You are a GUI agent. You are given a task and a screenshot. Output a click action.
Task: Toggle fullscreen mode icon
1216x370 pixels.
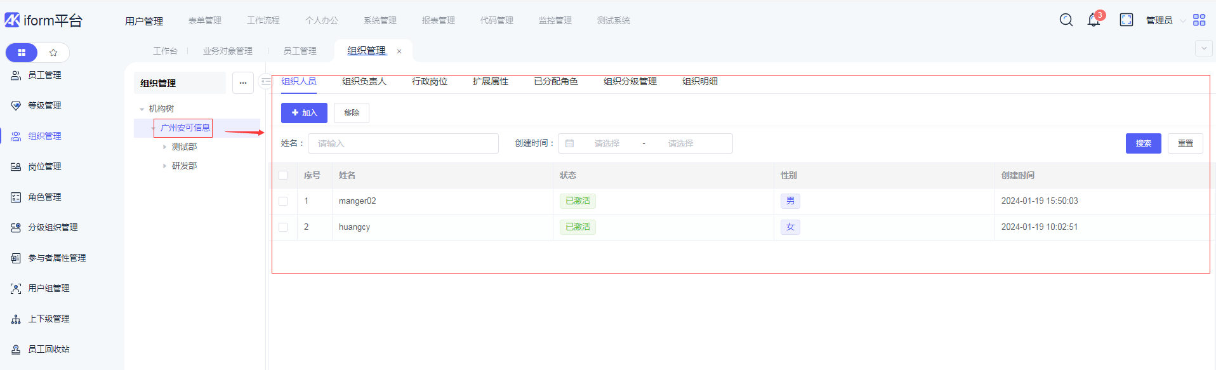coord(1127,20)
